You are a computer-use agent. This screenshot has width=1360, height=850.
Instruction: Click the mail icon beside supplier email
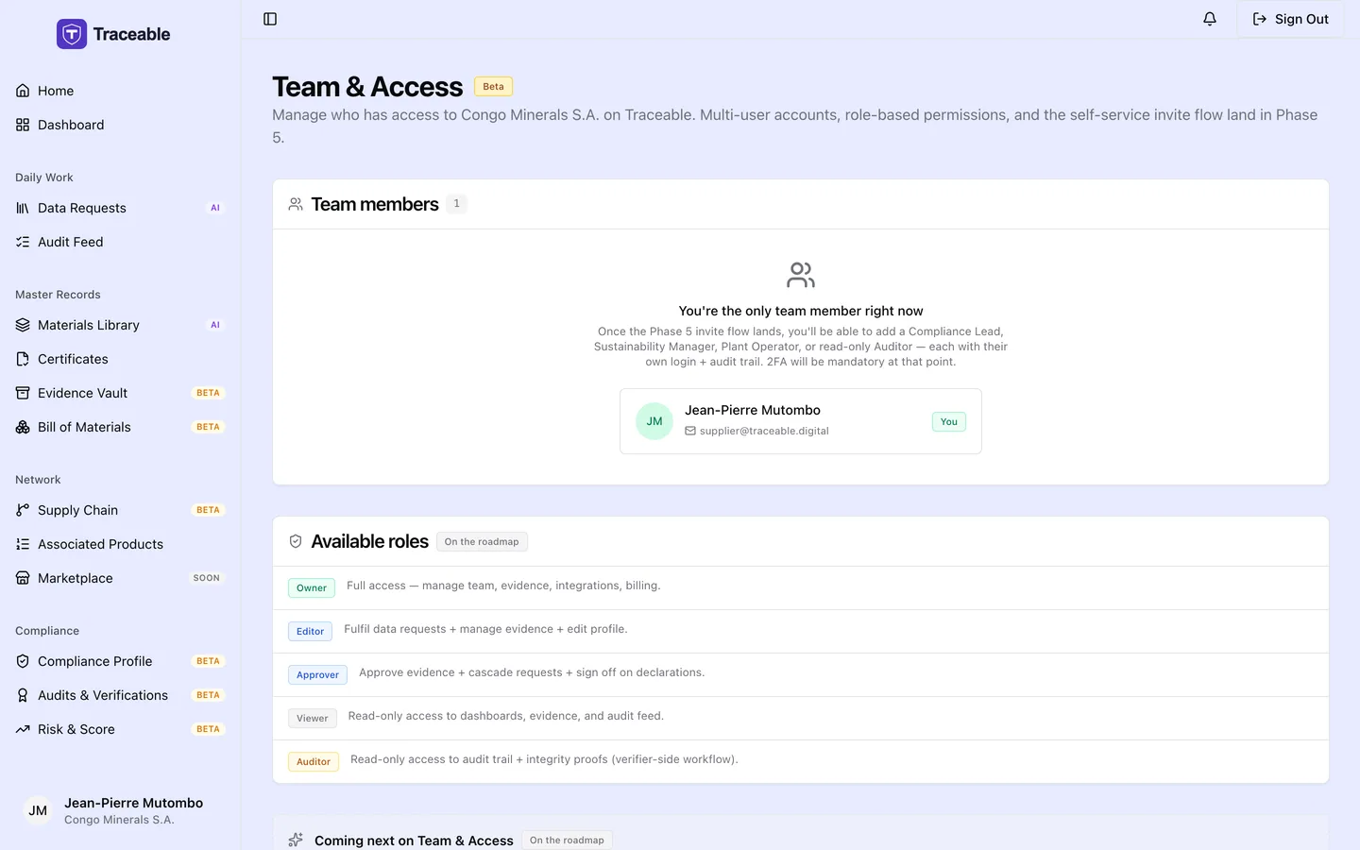(x=690, y=431)
